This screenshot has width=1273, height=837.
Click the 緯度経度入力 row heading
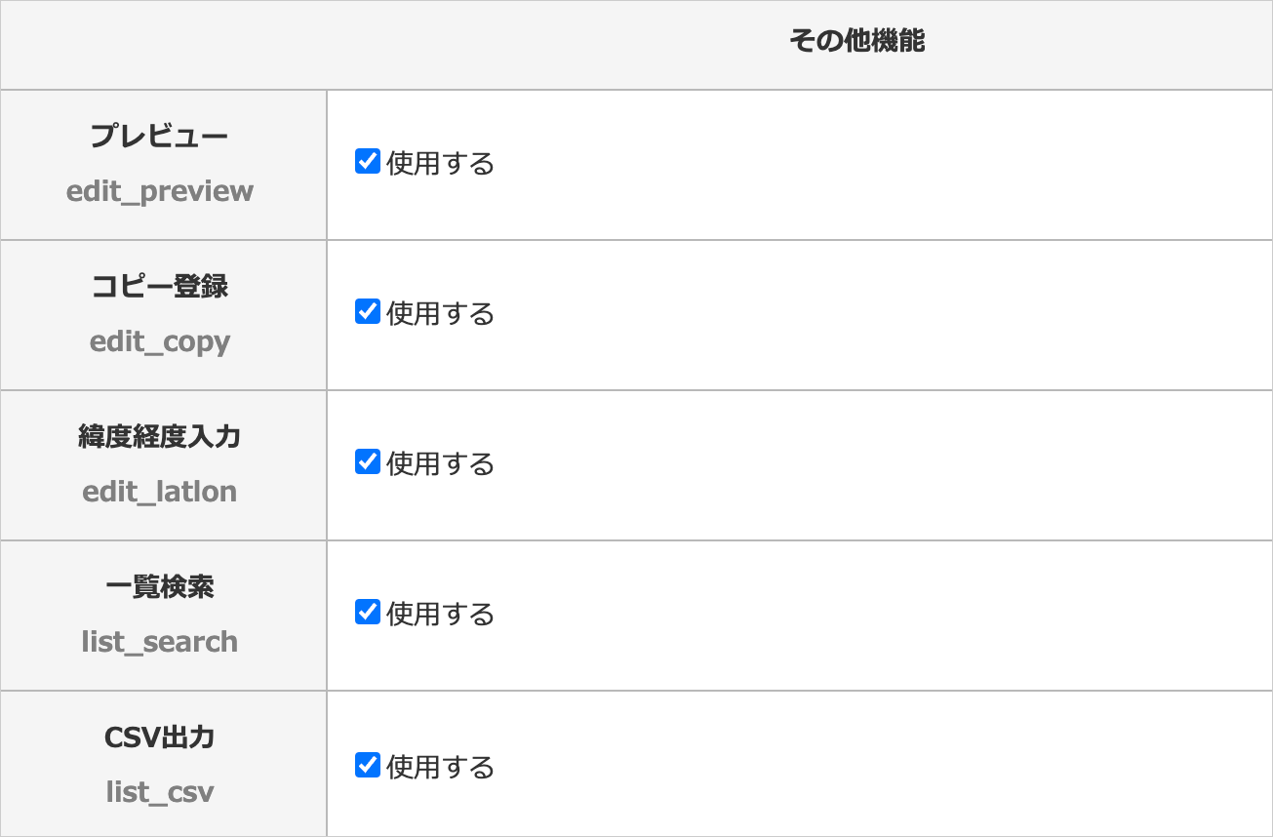(x=159, y=436)
